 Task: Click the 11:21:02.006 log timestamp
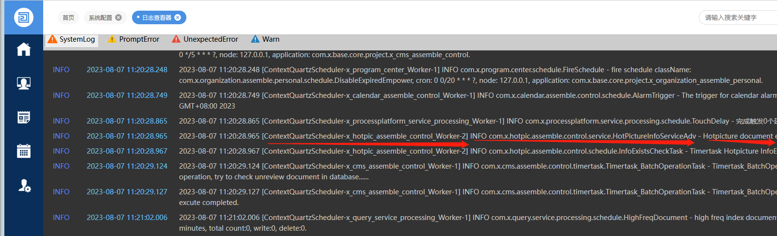pyautogui.click(x=127, y=218)
